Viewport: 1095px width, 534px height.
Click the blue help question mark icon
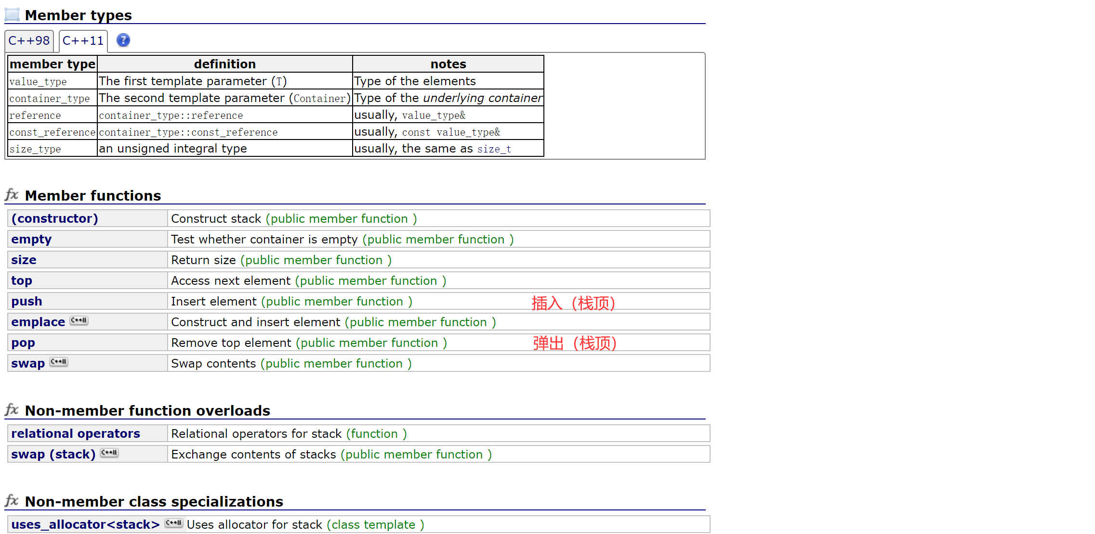123,40
